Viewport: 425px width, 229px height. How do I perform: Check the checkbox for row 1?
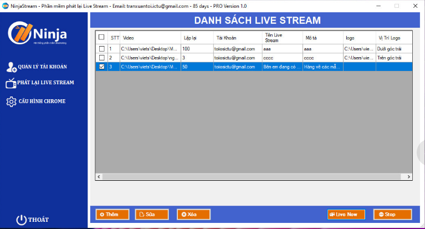pos(101,49)
